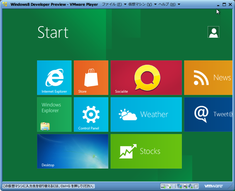Close the VMware Player window

(230, 4)
